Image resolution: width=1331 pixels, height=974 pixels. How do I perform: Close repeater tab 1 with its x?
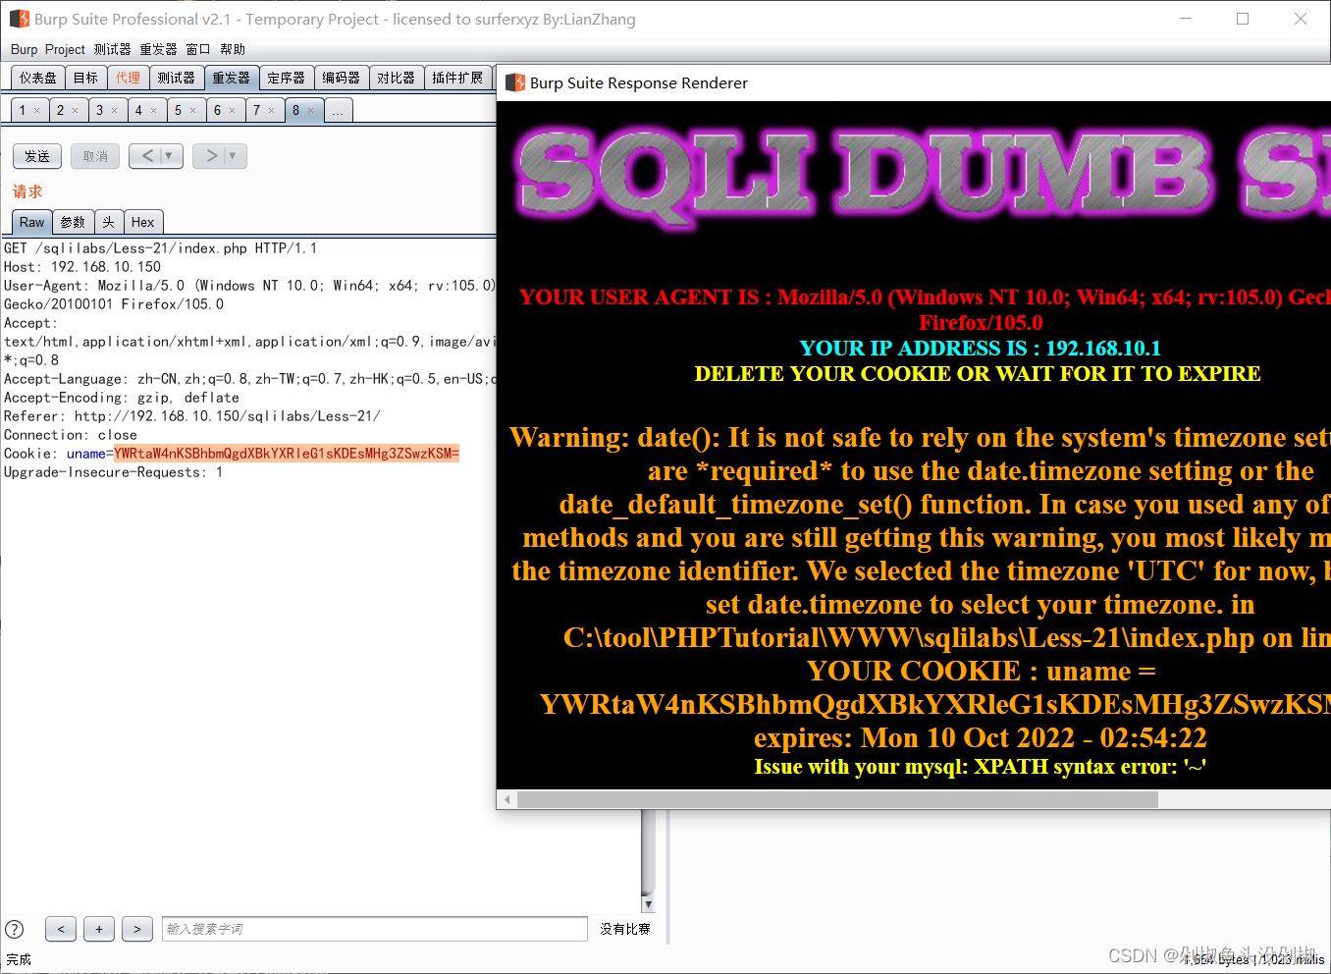tap(37, 111)
